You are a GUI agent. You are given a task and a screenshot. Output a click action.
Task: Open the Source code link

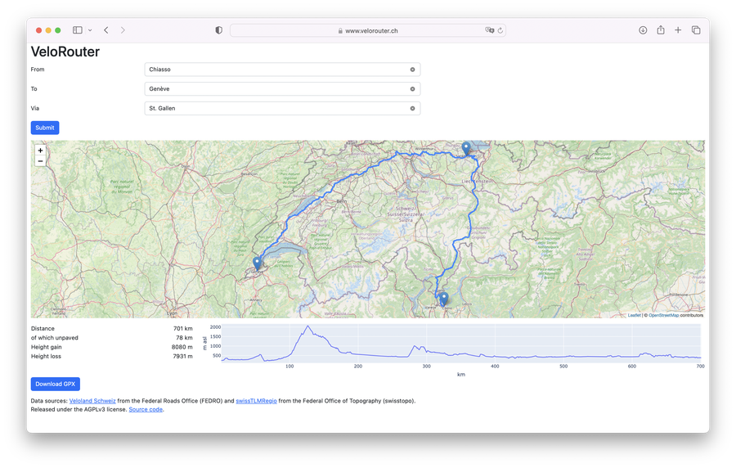point(146,409)
